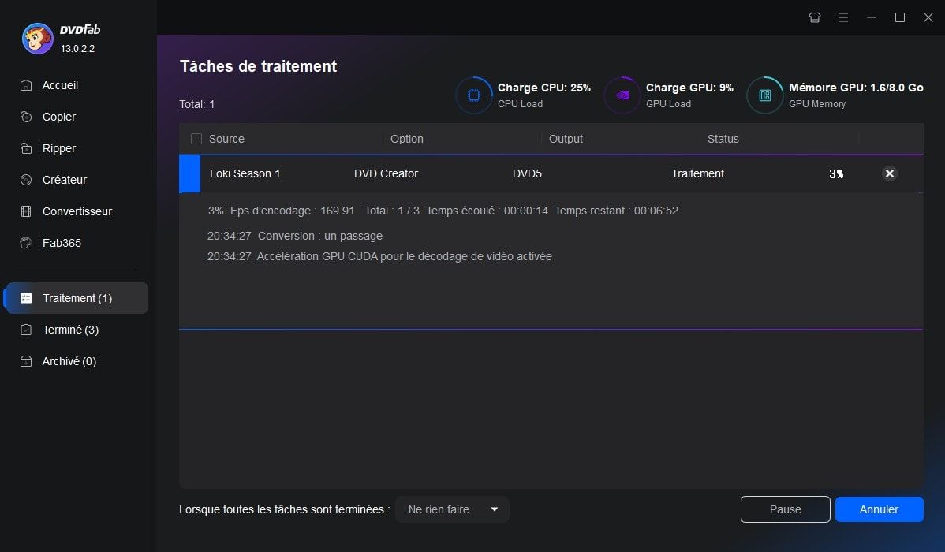Pause the processing task
This screenshot has width=945, height=552.
coord(786,509)
